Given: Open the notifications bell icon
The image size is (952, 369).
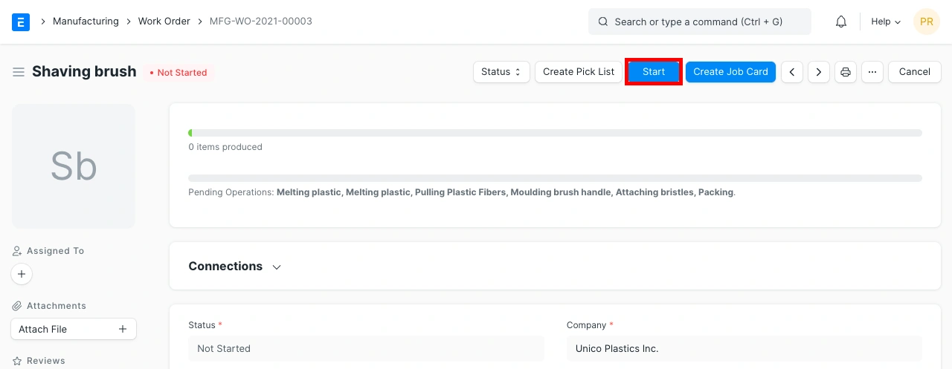Looking at the screenshot, I should (841, 22).
